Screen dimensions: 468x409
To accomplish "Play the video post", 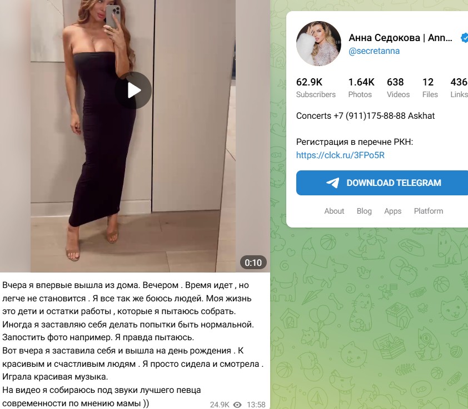I will 133,90.
